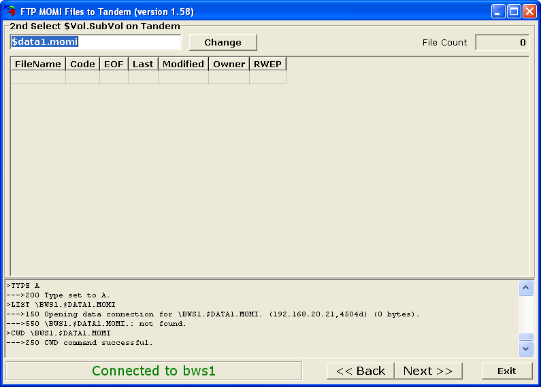
Task: Click the RWEP column header
Action: (267, 64)
